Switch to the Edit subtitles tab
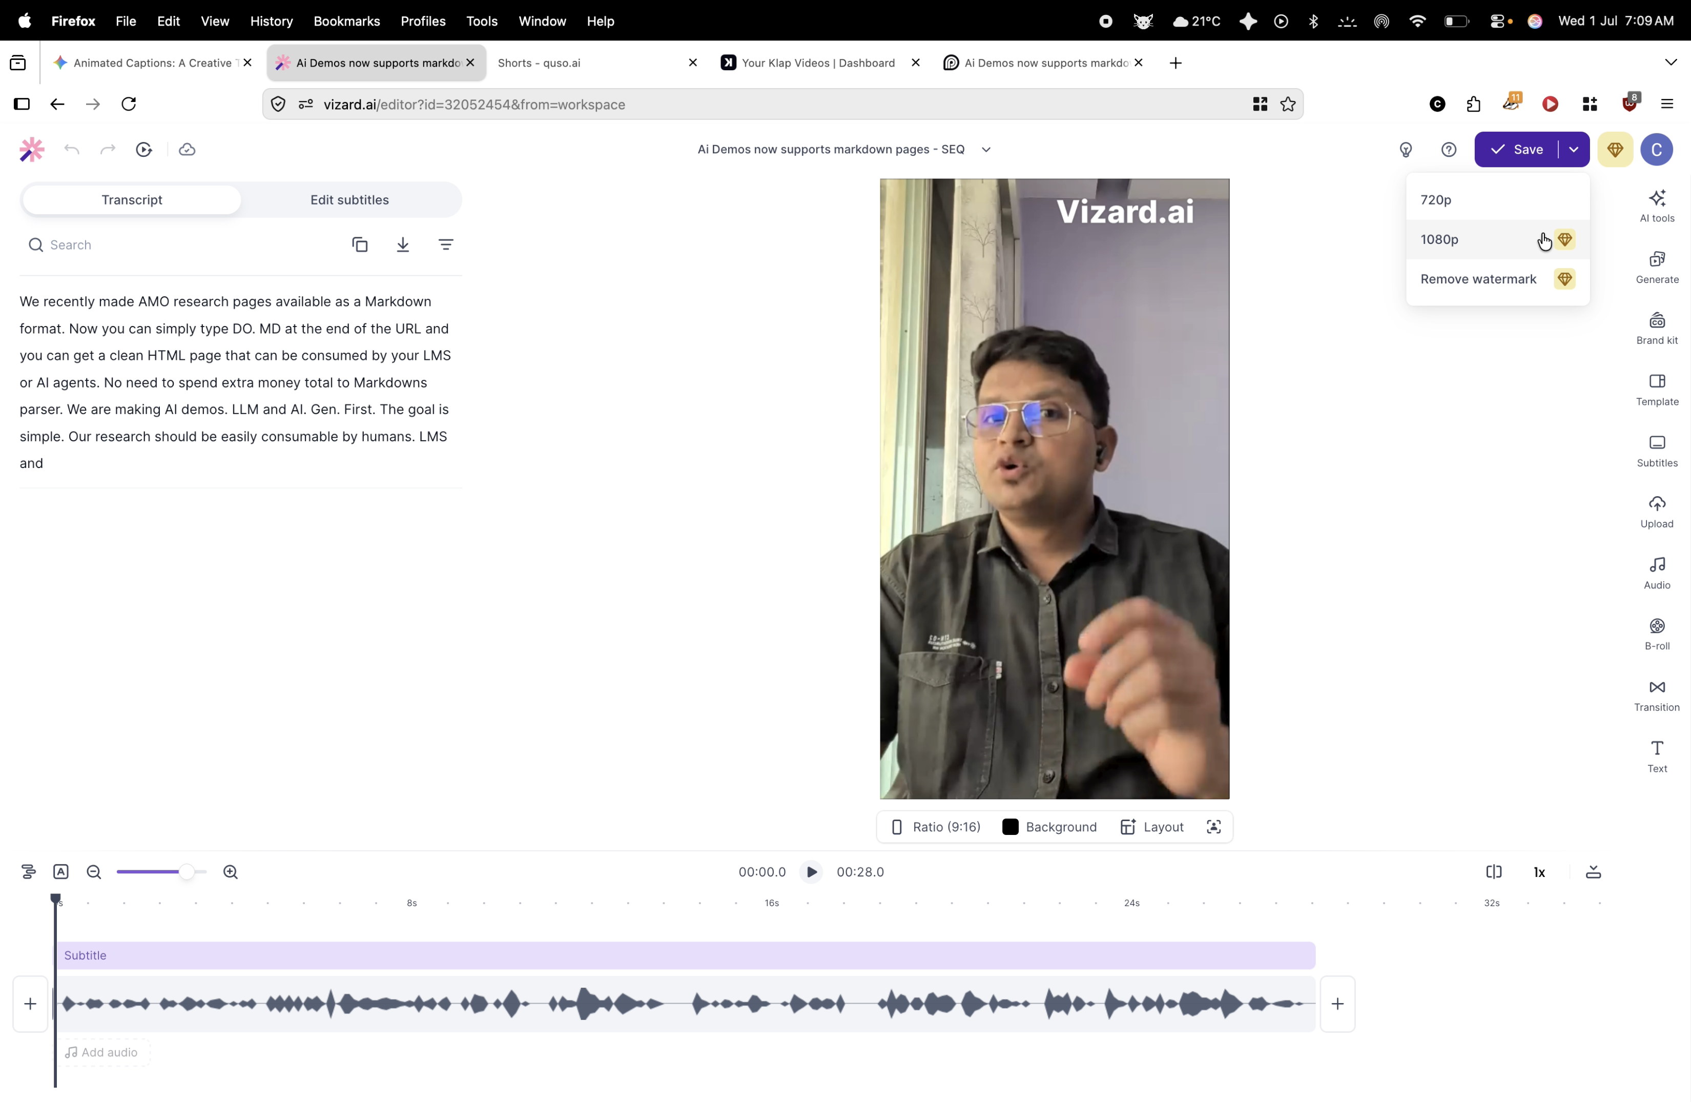The width and height of the screenshot is (1691, 1102). click(x=349, y=200)
